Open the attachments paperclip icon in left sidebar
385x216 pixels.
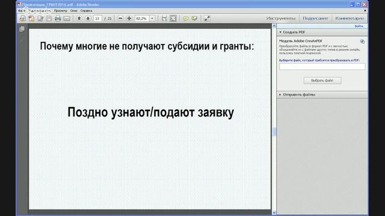[x=22, y=40]
